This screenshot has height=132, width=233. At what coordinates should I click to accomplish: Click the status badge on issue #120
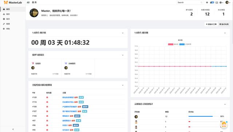[81, 97]
